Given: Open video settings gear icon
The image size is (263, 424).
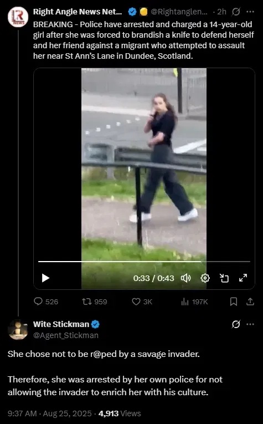Looking at the screenshot, I should (x=205, y=278).
